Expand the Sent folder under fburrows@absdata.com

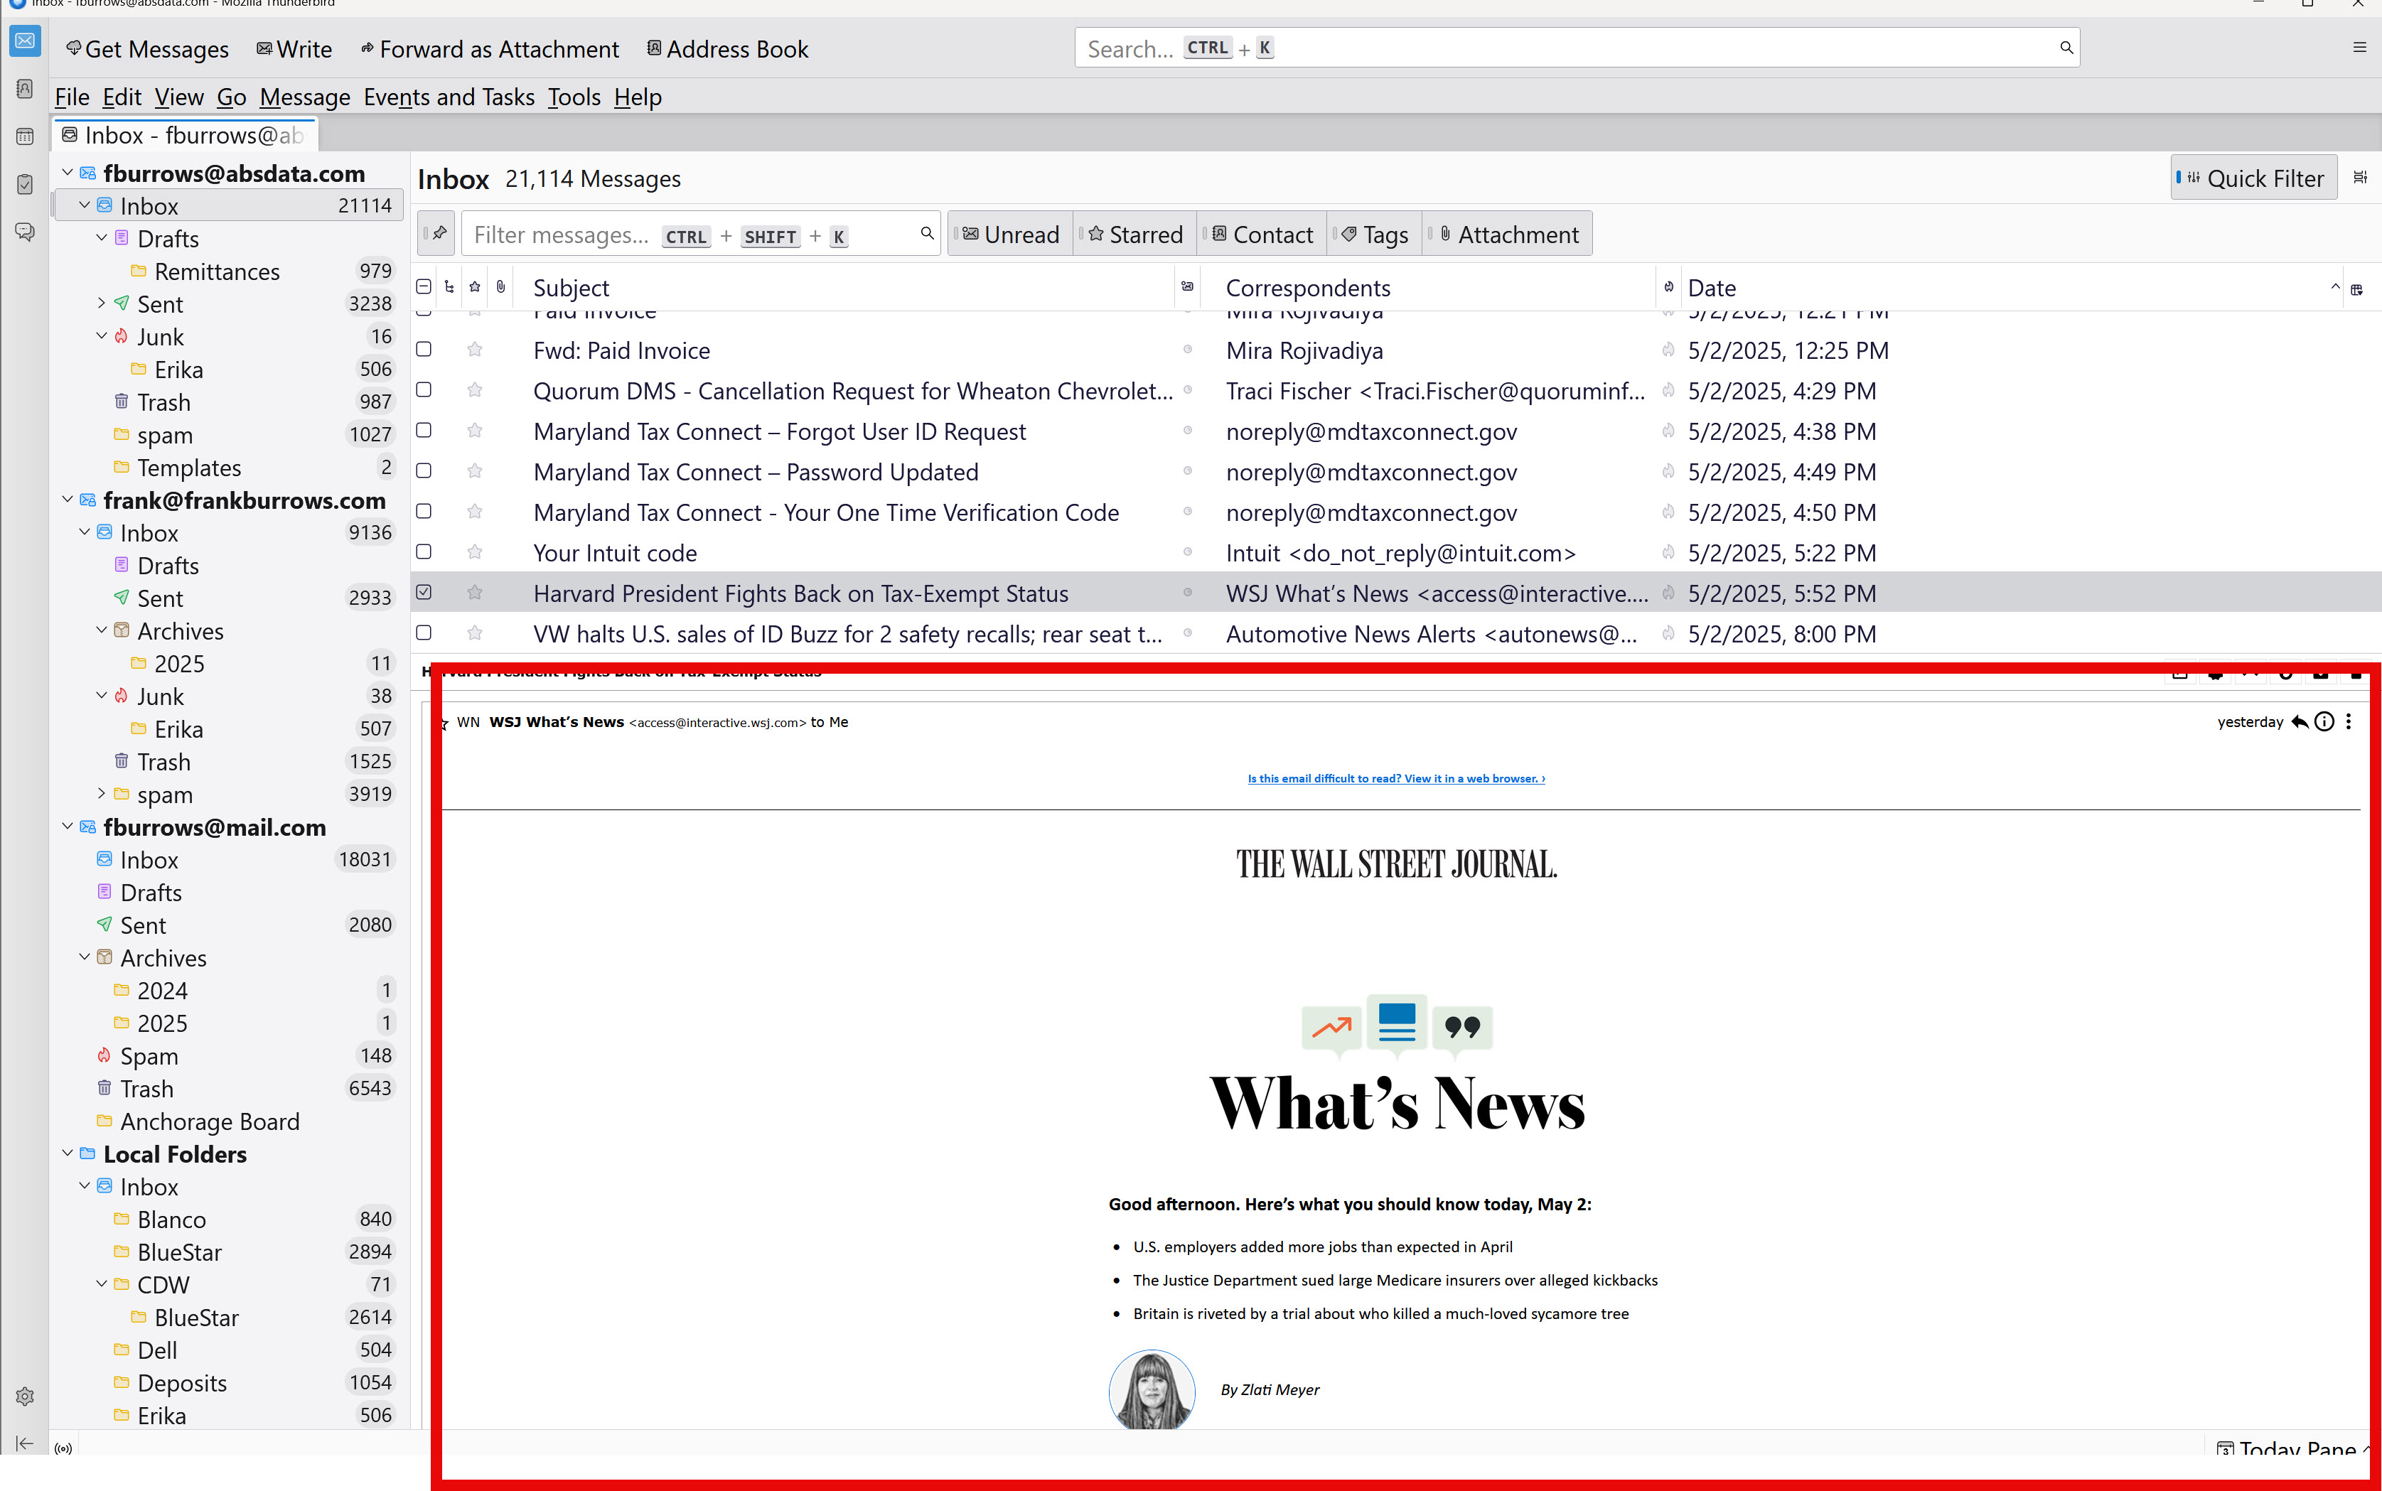(101, 303)
